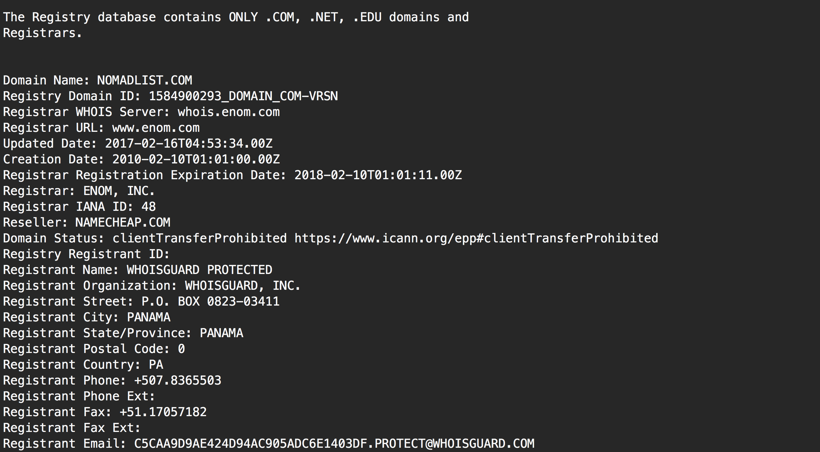Click the Registrant Organization WHOISGUARD, INC. text
The height and width of the screenshot is (452, 820).
242,286
